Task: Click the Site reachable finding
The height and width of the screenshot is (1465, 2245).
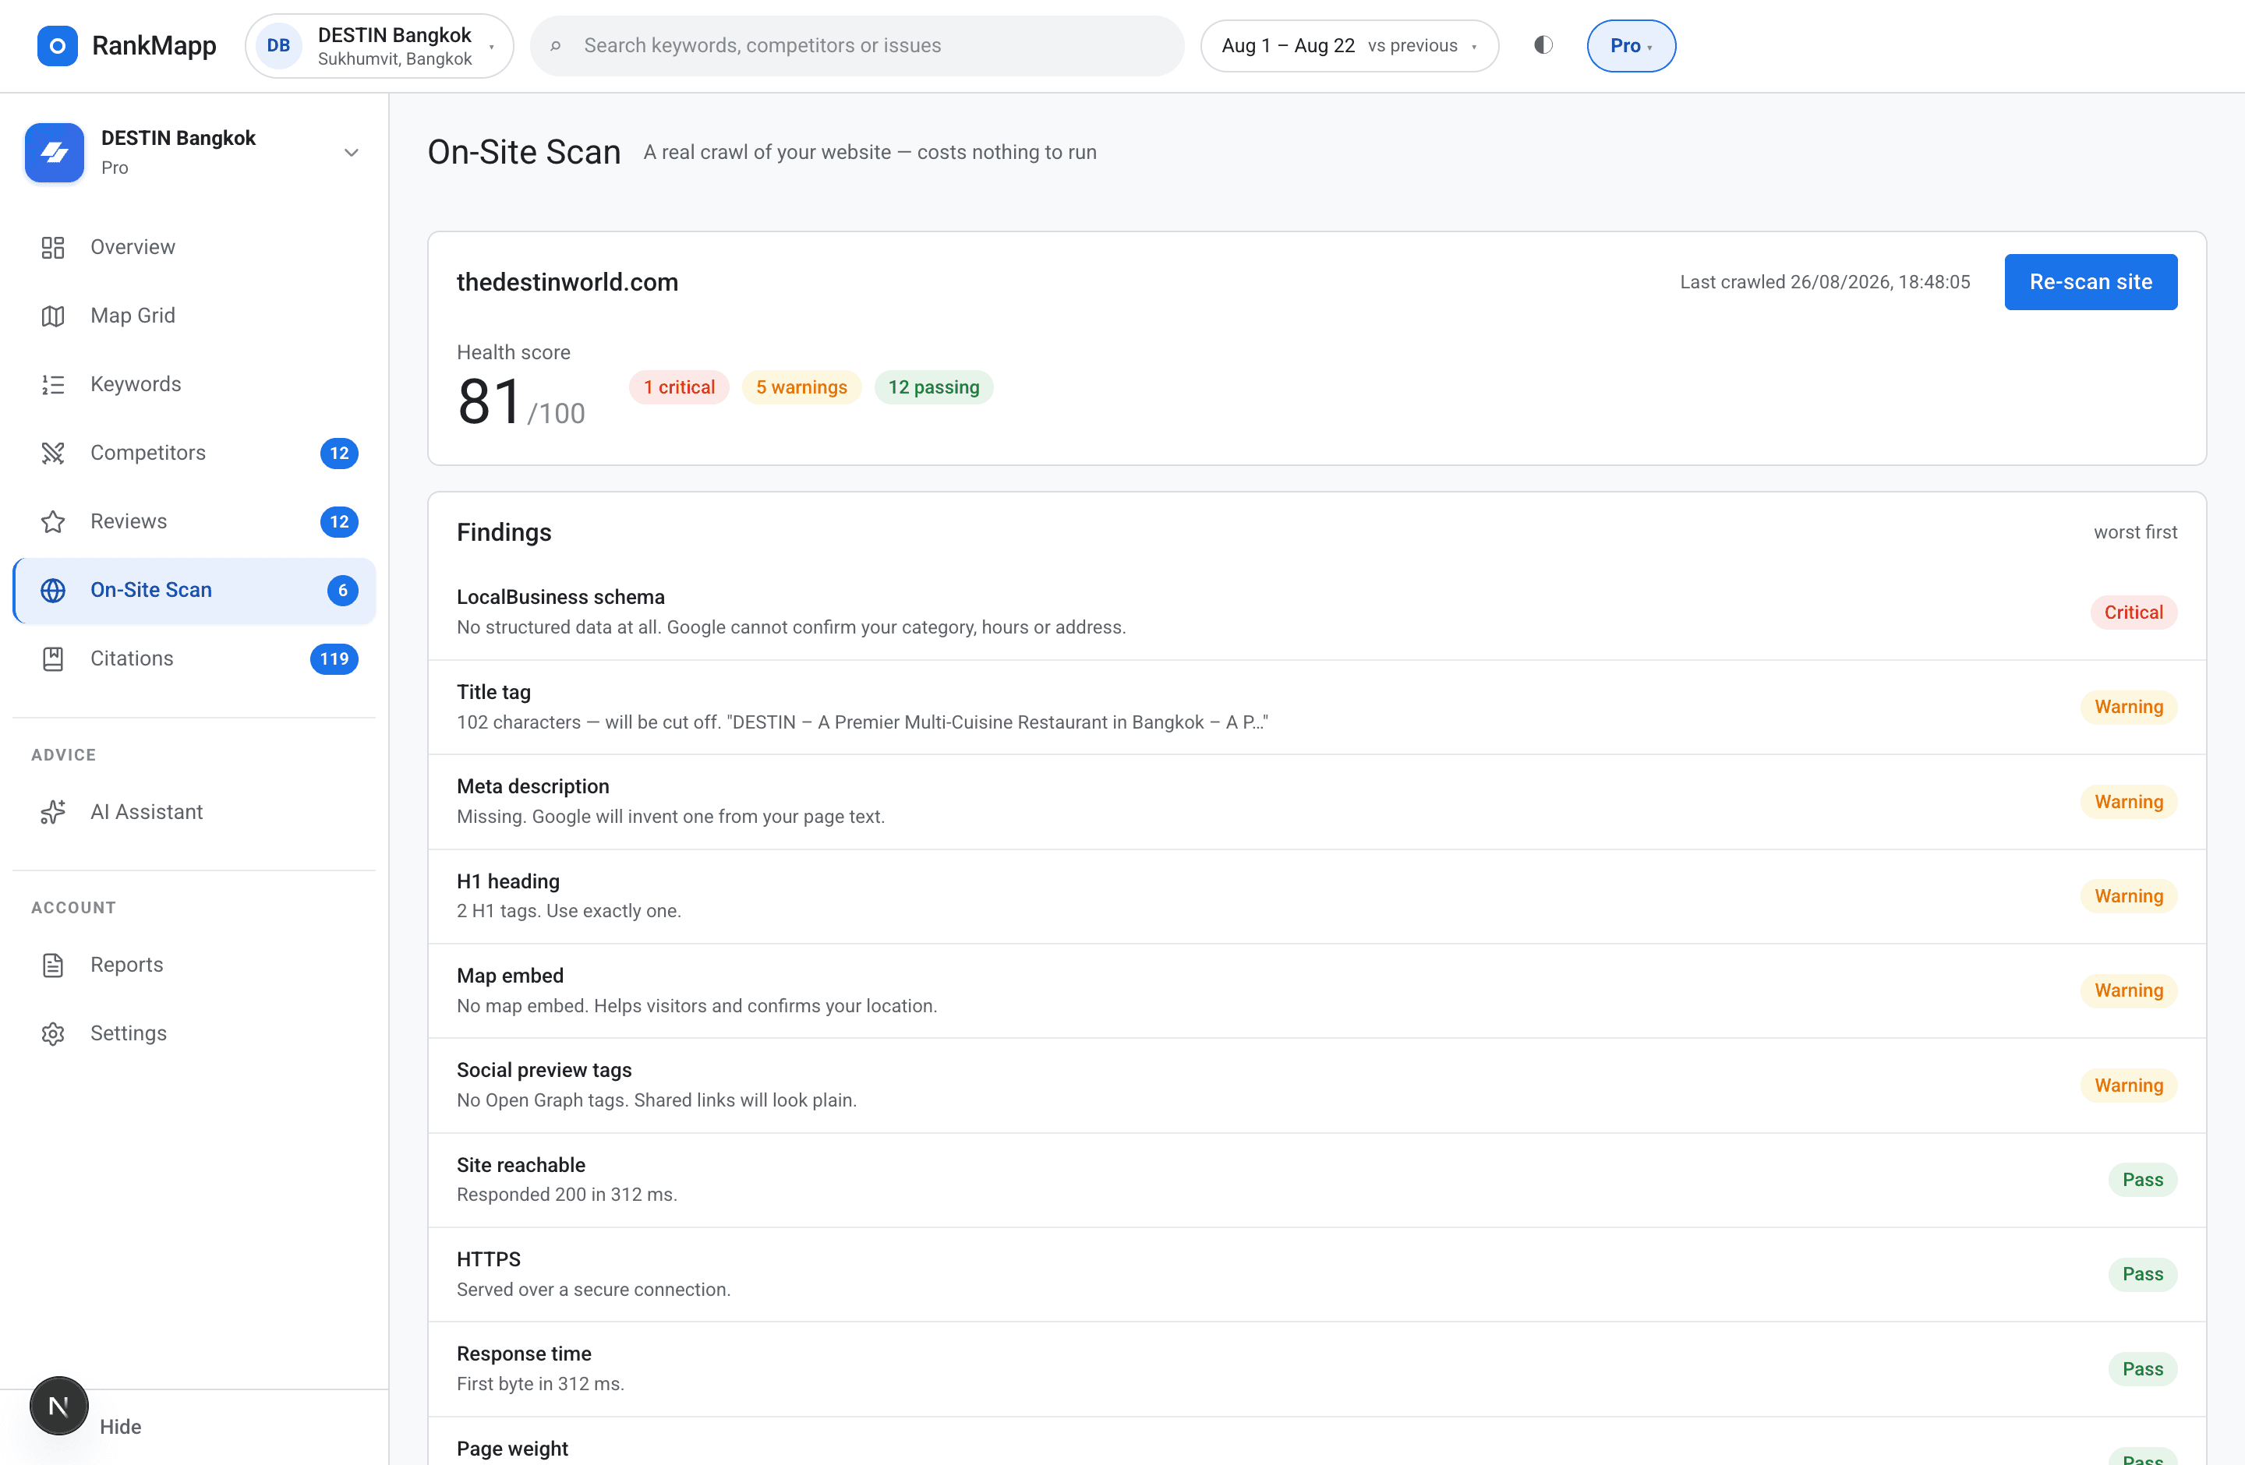Action: pos(1317,1179)
